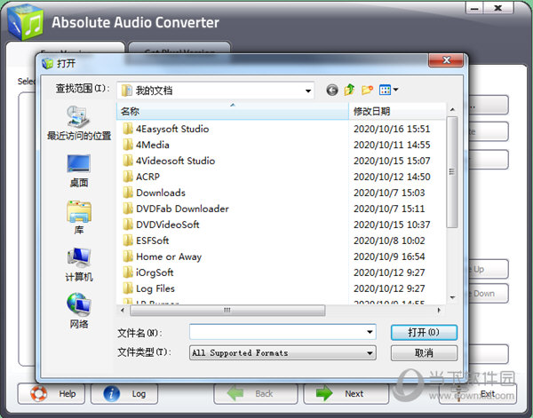Select the 4Easysoft Studio folder icon

coord(128,129)
